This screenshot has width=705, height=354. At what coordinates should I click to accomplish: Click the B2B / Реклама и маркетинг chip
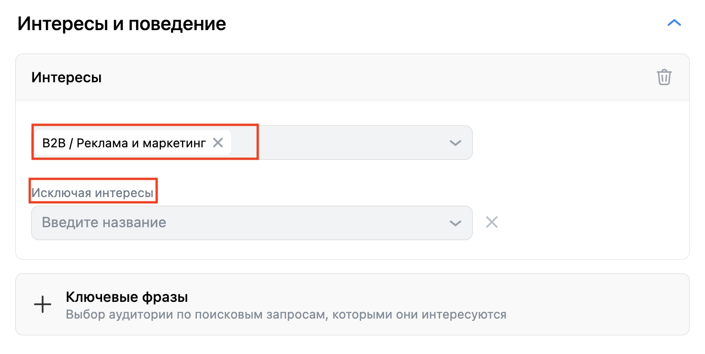124,143
